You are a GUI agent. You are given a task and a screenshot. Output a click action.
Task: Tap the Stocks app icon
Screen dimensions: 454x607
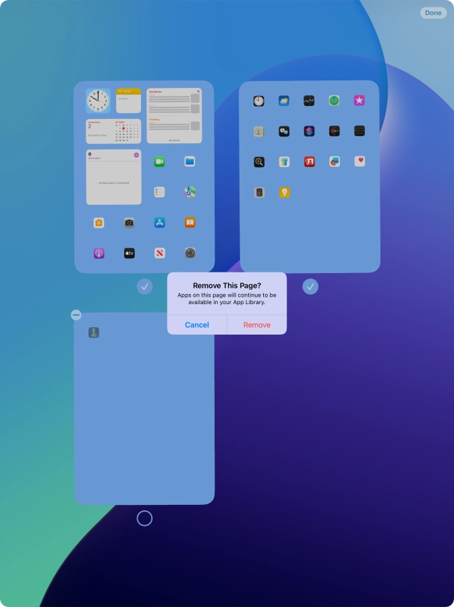point(309,101)
